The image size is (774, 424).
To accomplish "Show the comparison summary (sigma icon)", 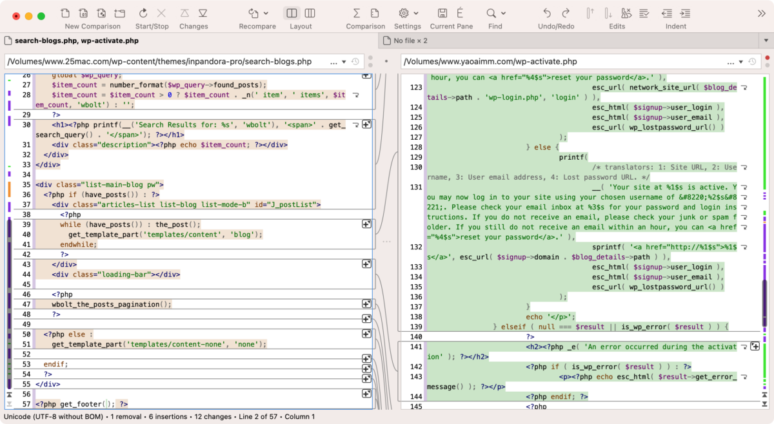I will coord(357,13).
